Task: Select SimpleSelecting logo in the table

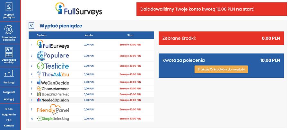Action: pos(53,118)
